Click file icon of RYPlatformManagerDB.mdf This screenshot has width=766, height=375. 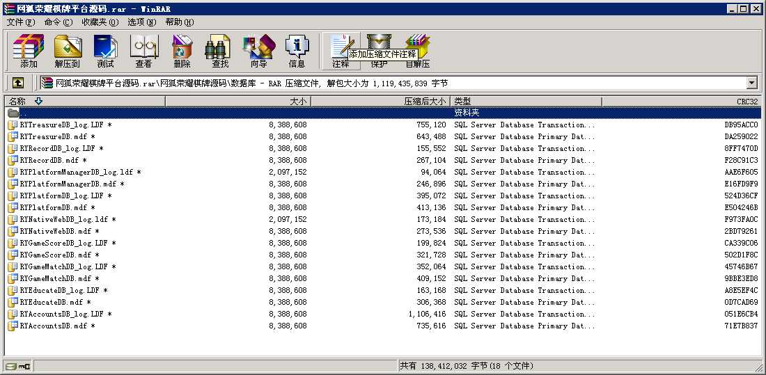(x=13, y=184)
